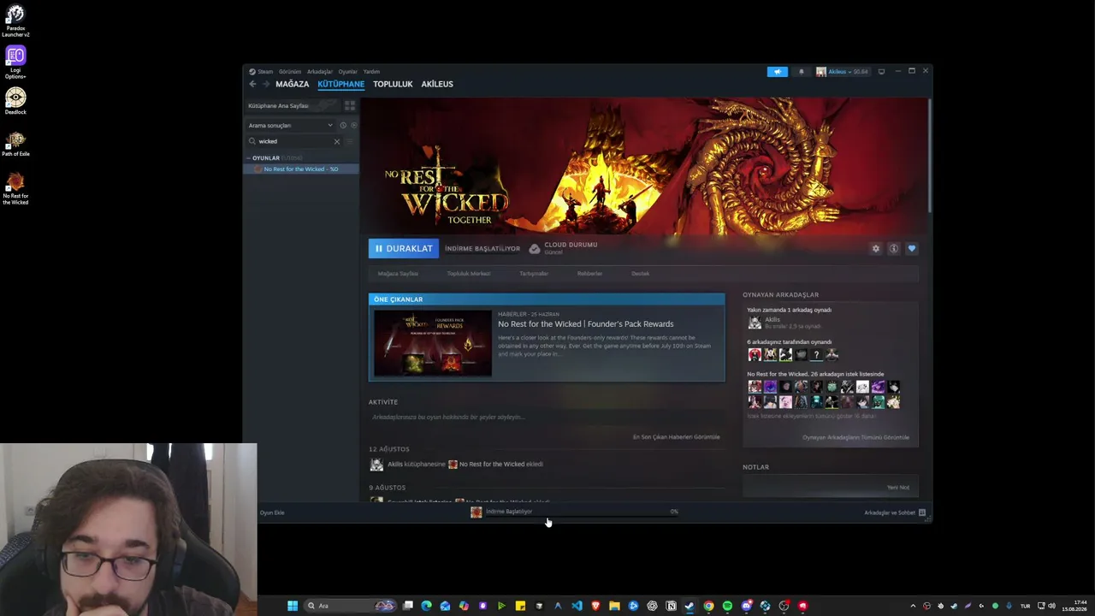Screen dimensions: 1095x616
Task: Open Logi Options+ desktop icon
Action: click(x=15, y=62)
